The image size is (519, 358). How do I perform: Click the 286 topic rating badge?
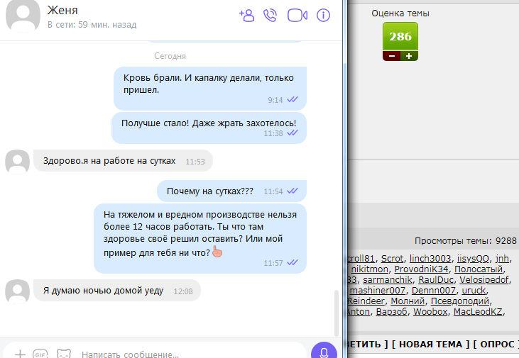pos(400,37)
